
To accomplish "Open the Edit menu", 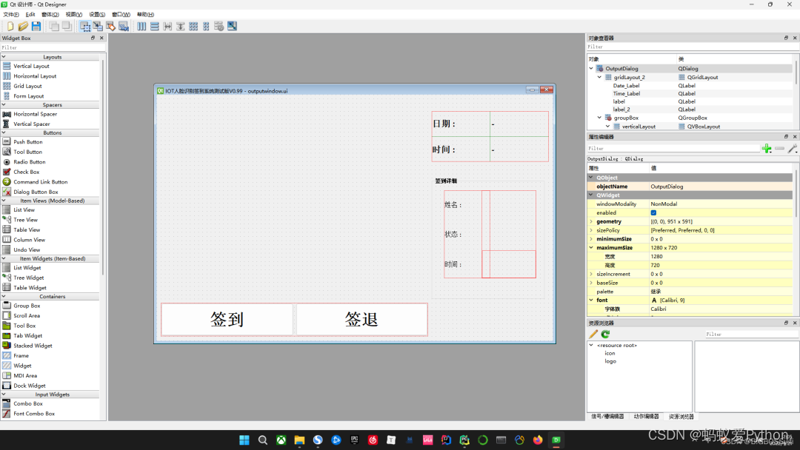I will 30,14.
